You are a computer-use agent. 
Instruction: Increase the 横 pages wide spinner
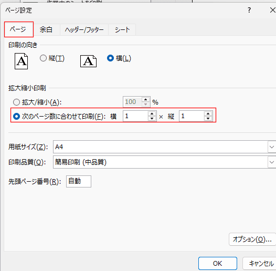pos(152,113)
